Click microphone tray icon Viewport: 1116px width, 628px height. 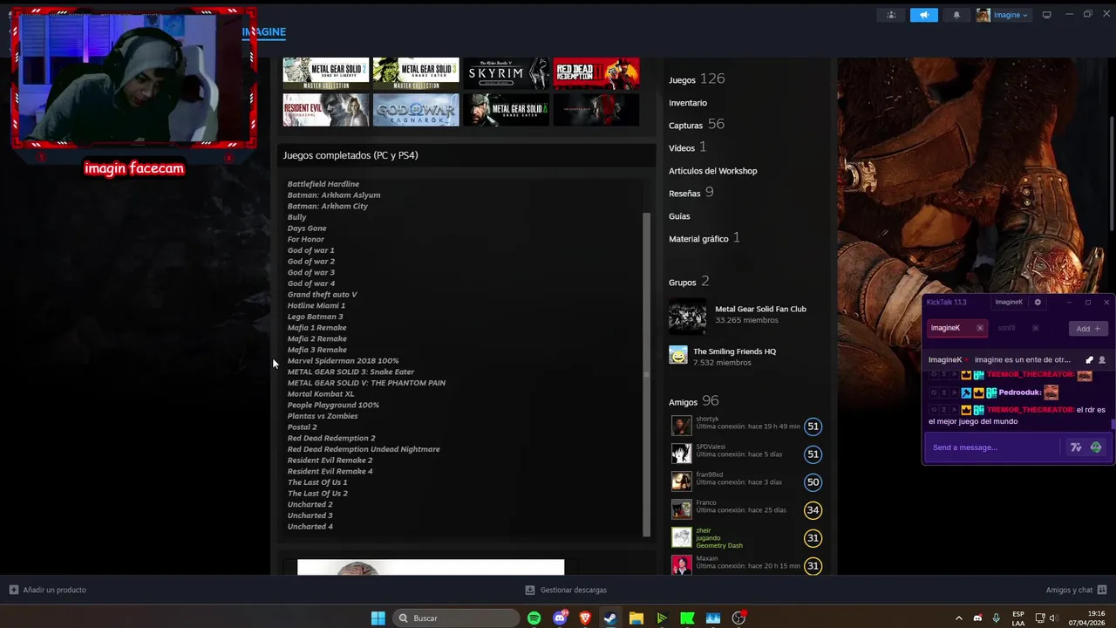coord(997,618)
